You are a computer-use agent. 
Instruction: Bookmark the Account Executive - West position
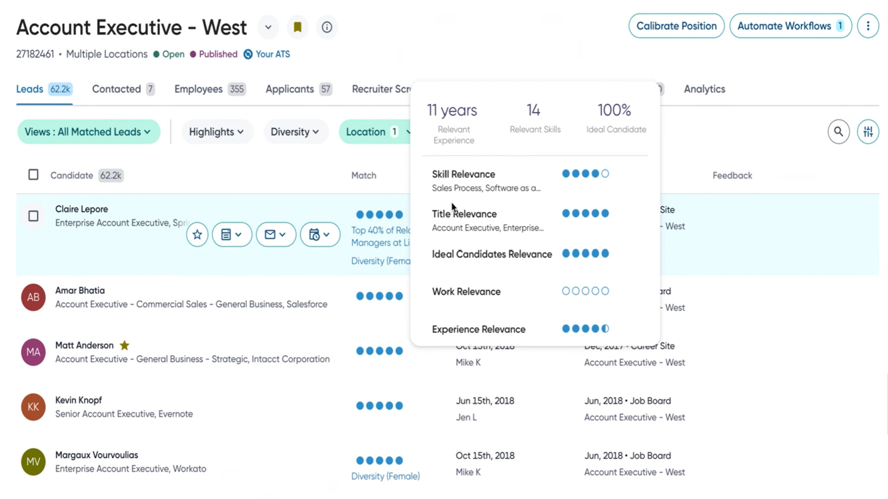click(x=297, y=27)
